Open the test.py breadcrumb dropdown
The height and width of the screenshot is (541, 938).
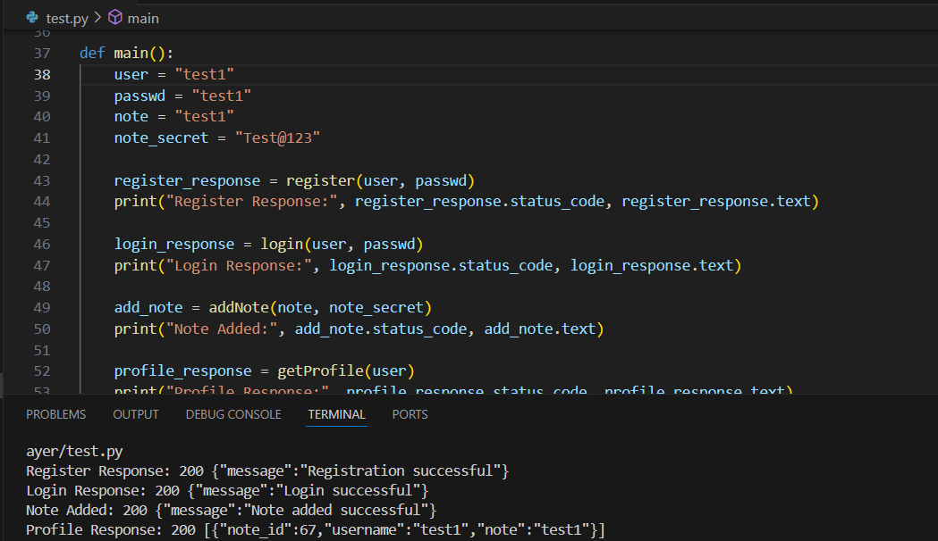tap(67, 18)
